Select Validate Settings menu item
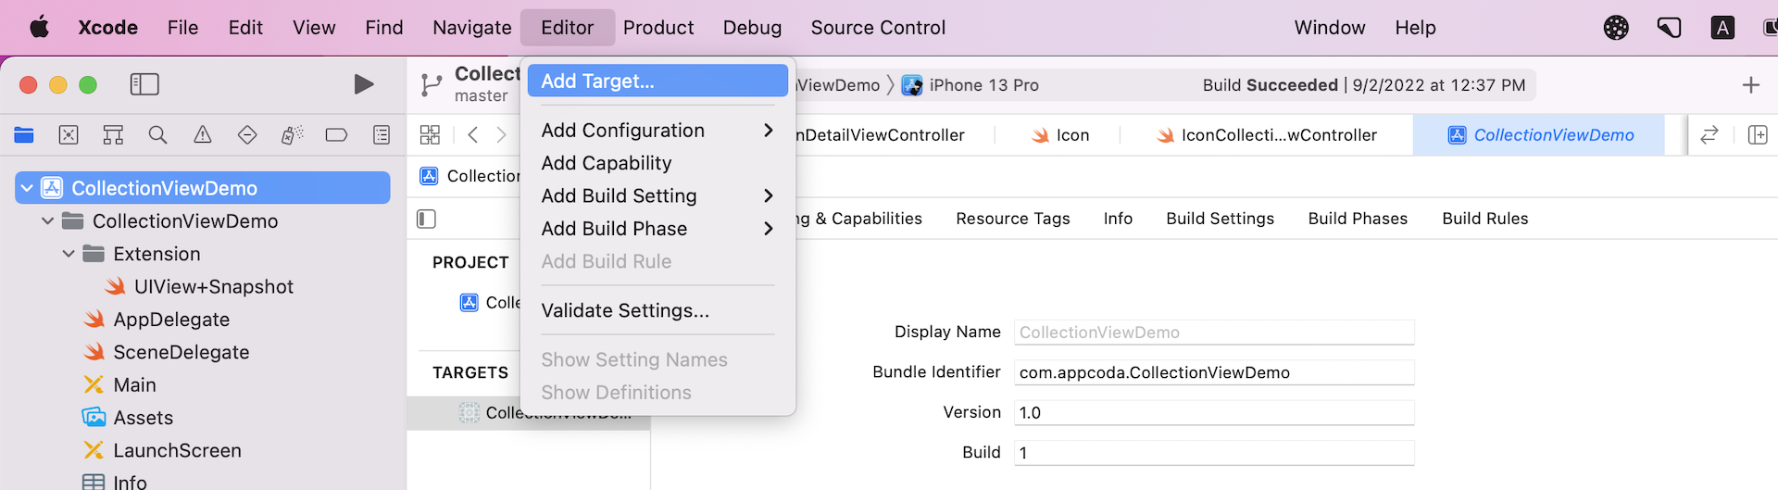 (x=625, y=311)
